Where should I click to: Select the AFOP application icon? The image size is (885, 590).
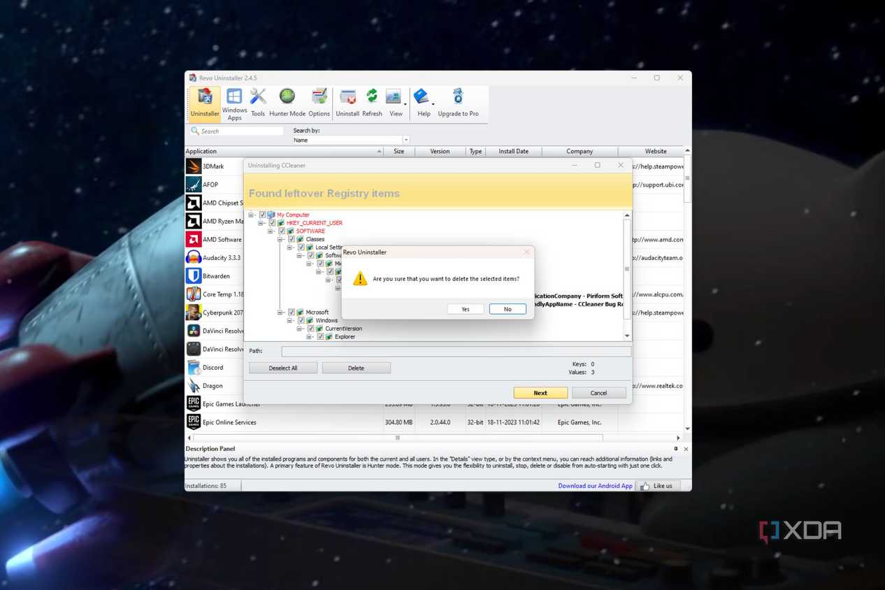click(x=194, y=185)
